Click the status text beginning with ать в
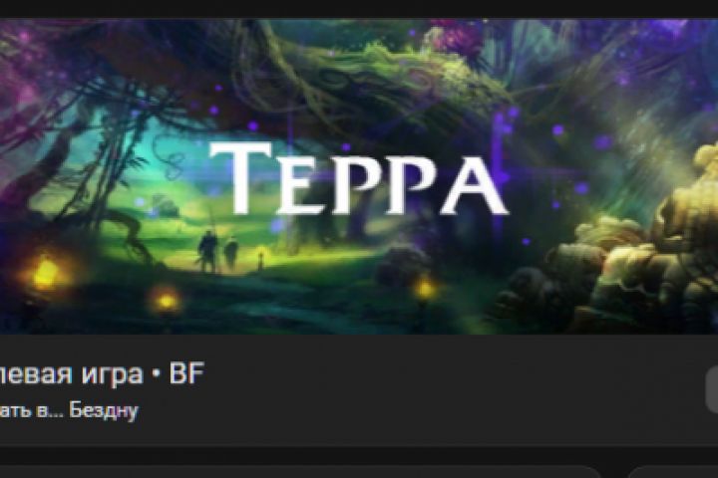718x478 pixels. click(69, 410)
